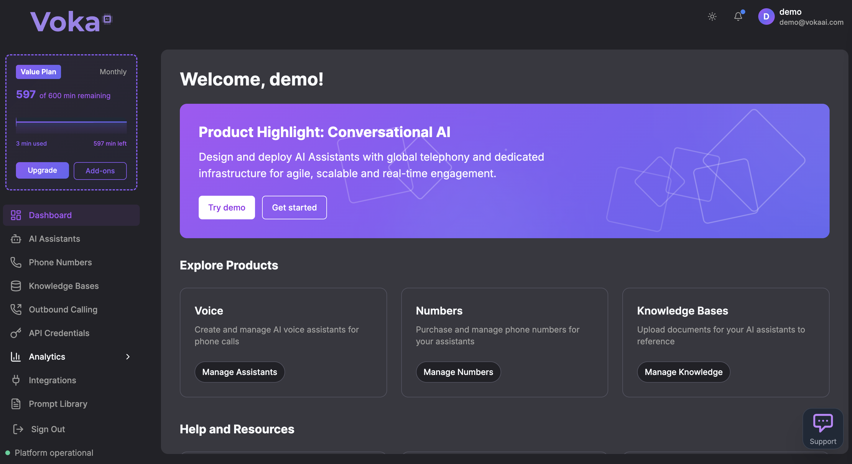
Task: Open the demo user account menu
Action: click(x=800, y=17)
